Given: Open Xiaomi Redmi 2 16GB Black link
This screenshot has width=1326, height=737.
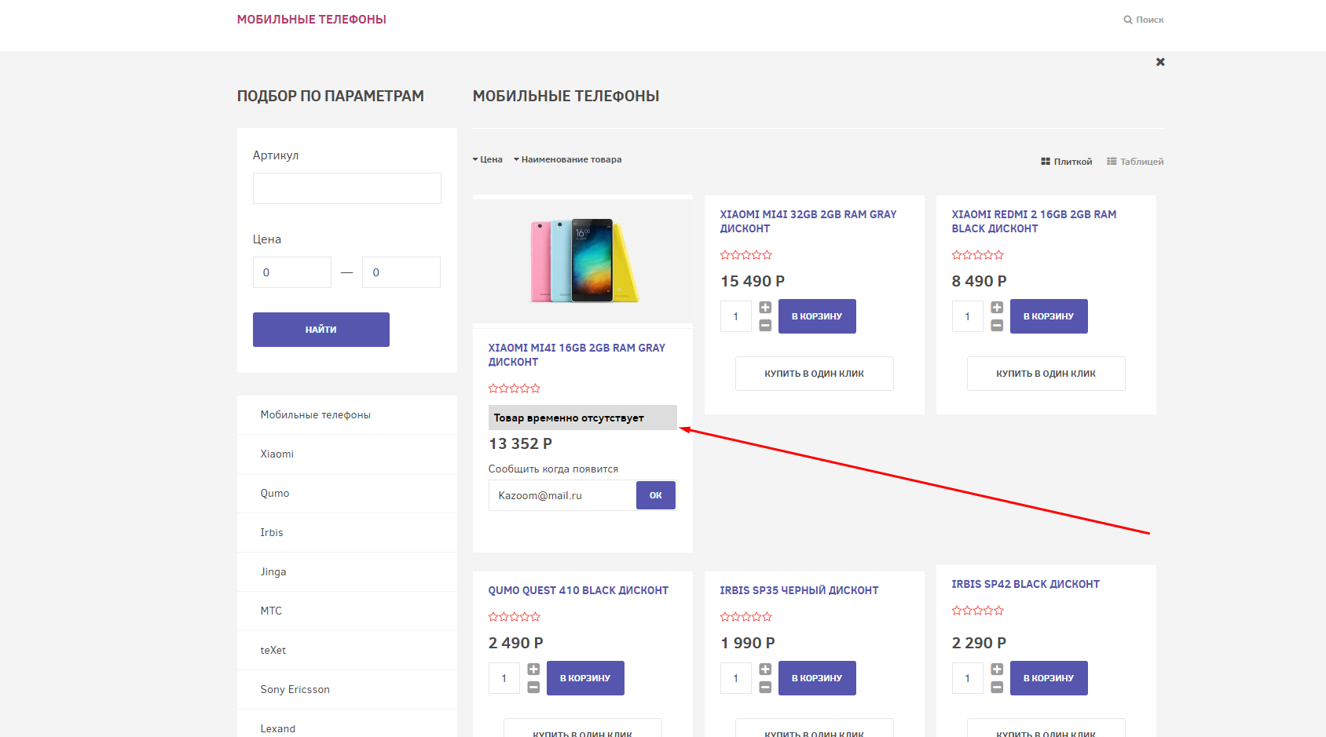Looking at the screenshot, I should click(x=1034, y=221).
